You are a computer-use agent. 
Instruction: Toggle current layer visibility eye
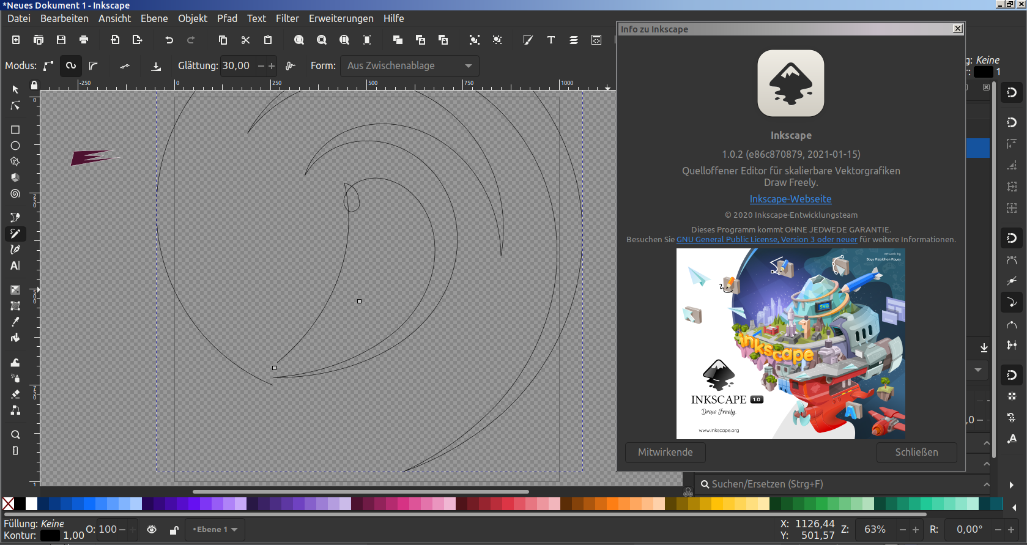[x=152, y=530]
